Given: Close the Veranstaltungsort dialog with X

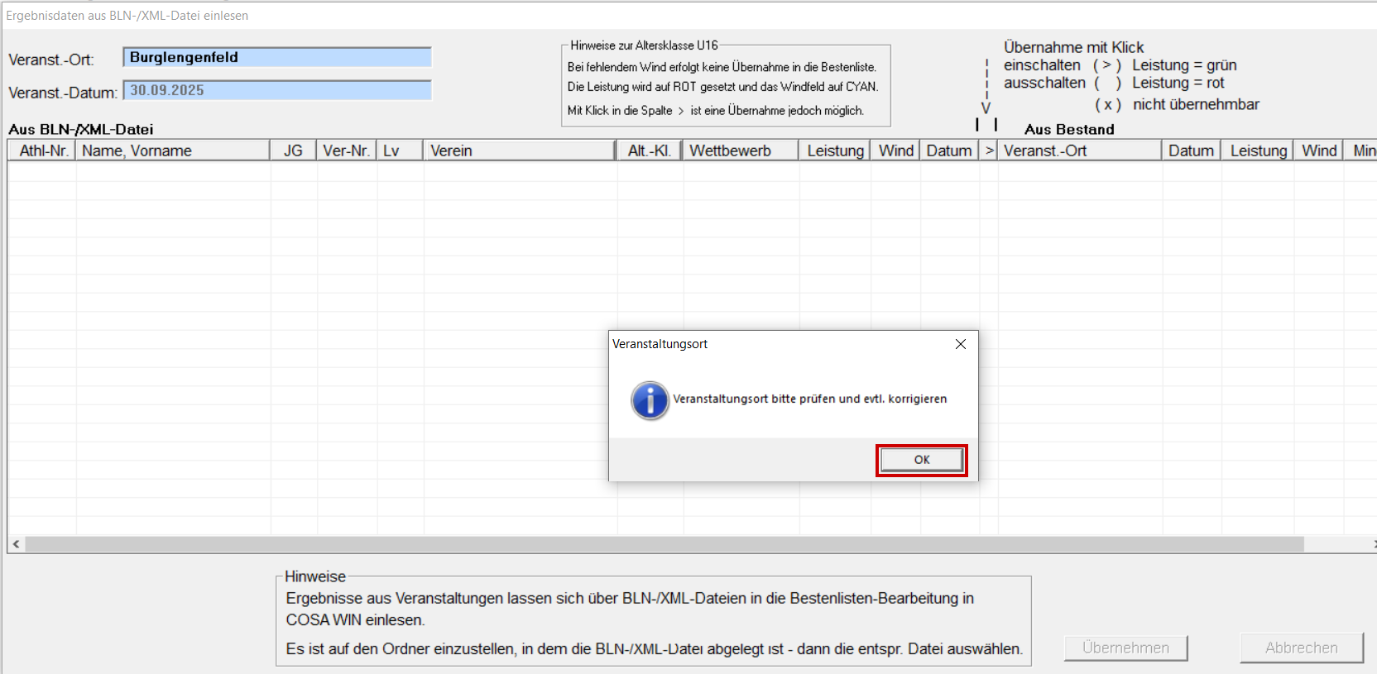Looking at the screenshot, I should [x=960, y=344].
